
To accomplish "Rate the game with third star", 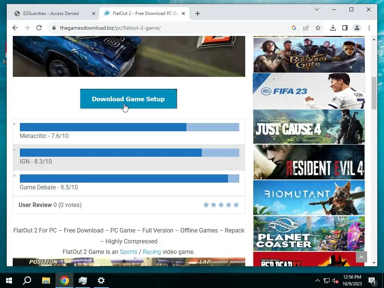I will coord(221,205).
